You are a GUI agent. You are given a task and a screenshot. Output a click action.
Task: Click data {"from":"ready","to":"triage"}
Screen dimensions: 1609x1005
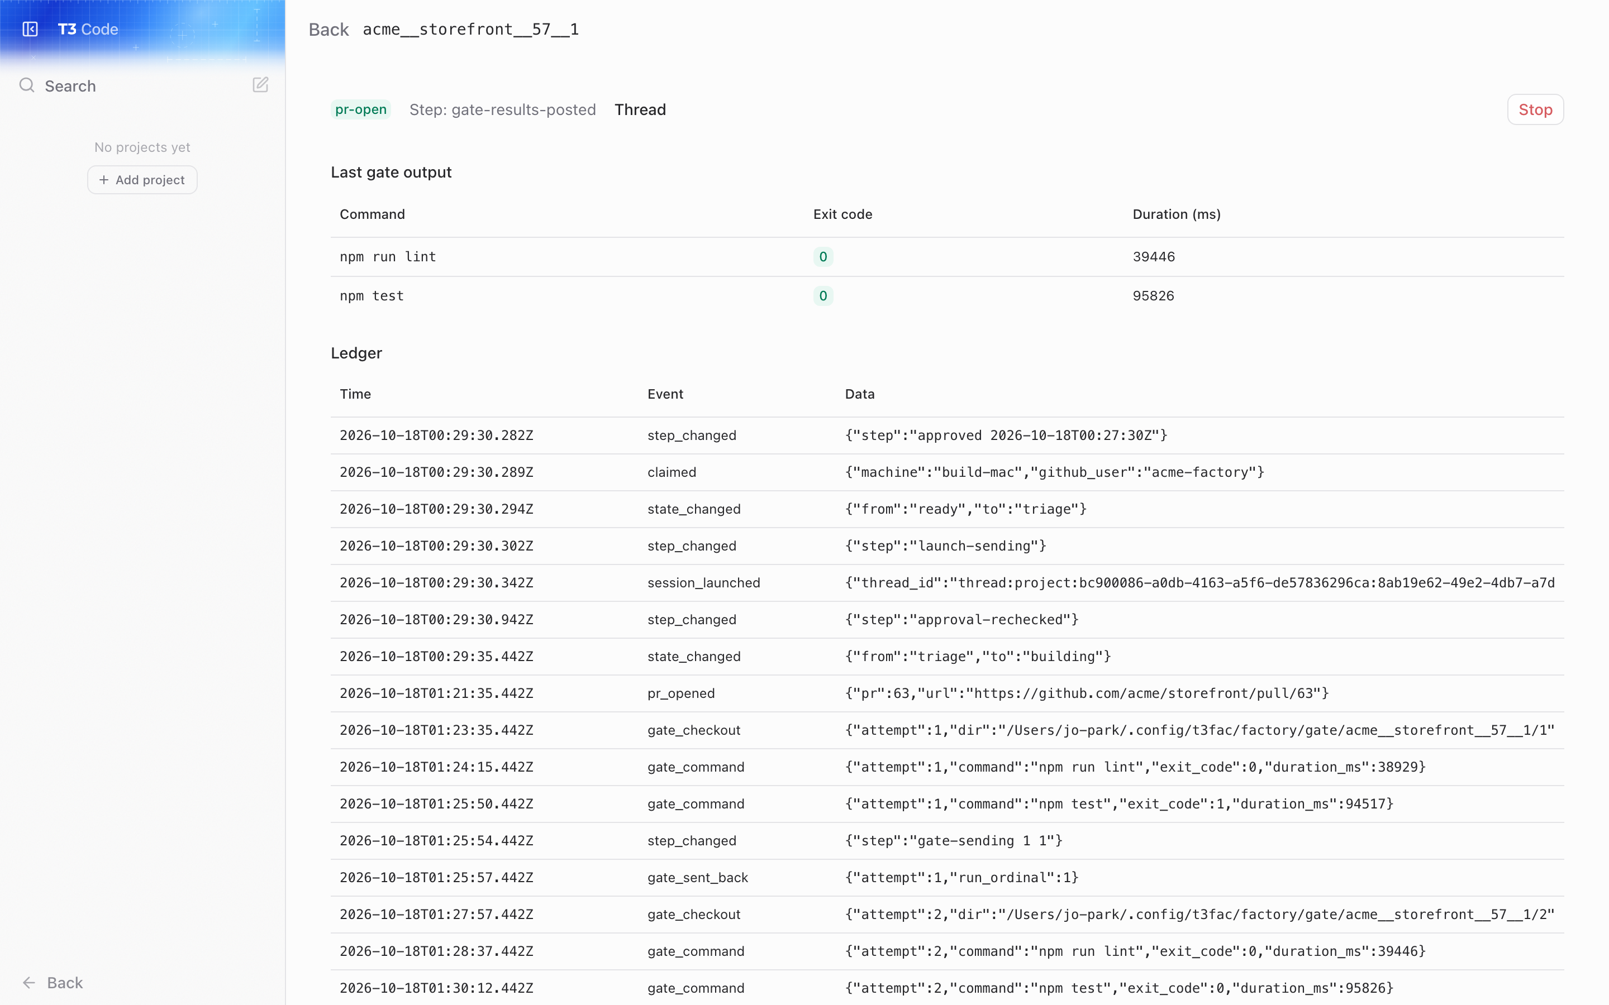click(965, 509)
